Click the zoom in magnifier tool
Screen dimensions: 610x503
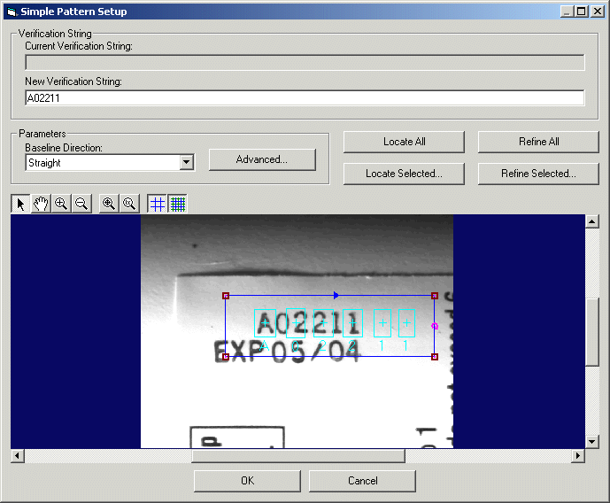click(x=61, y=204)
